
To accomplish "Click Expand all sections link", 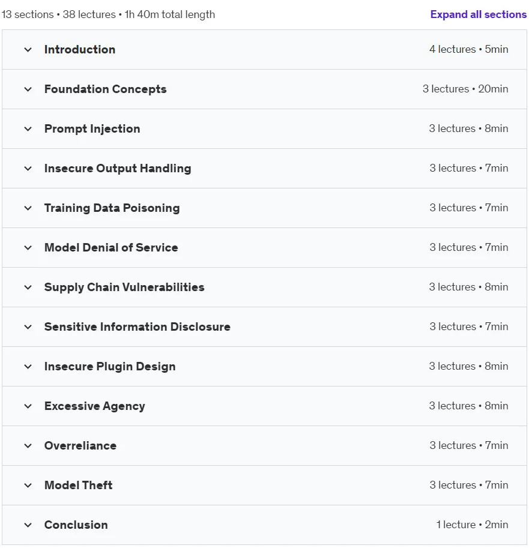I will [479, 14].
